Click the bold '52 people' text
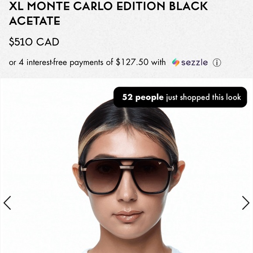Viewport: 253px width, 253px height. pos(143,97)
